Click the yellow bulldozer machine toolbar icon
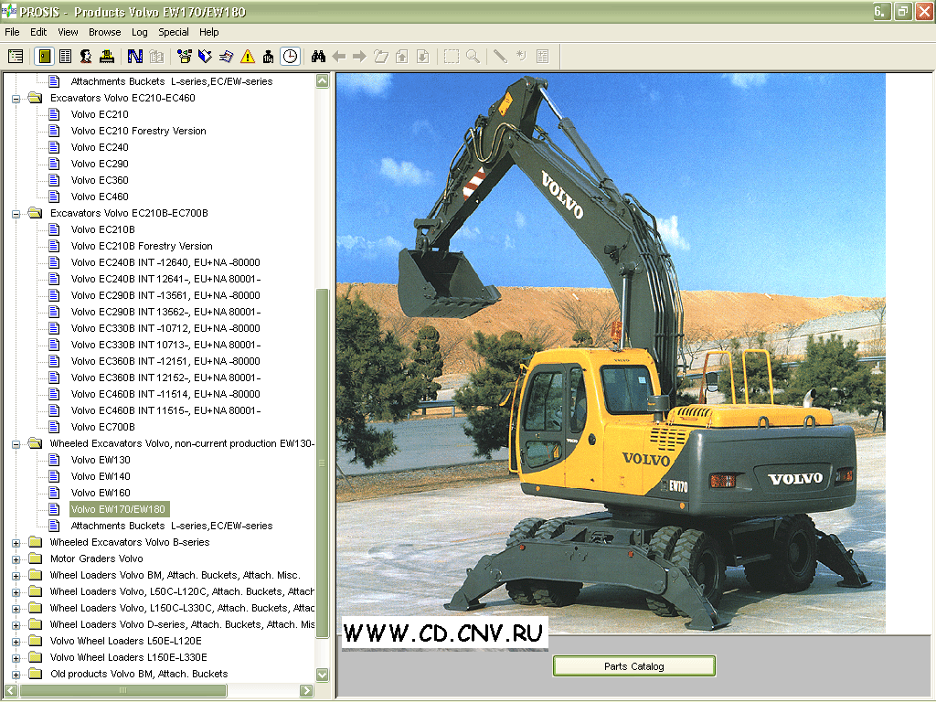The height and width of the screenshot is (702, 936). click(107, 57)
